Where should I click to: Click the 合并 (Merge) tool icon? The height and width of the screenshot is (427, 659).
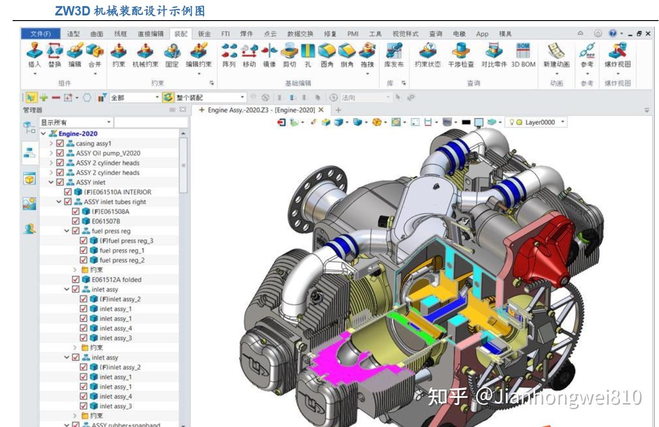click(x=95, y=51)
